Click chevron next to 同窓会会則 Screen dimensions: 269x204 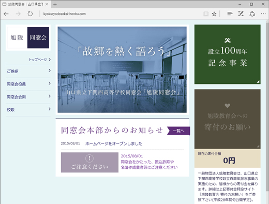pyautogui.click(x=50, y=96)
